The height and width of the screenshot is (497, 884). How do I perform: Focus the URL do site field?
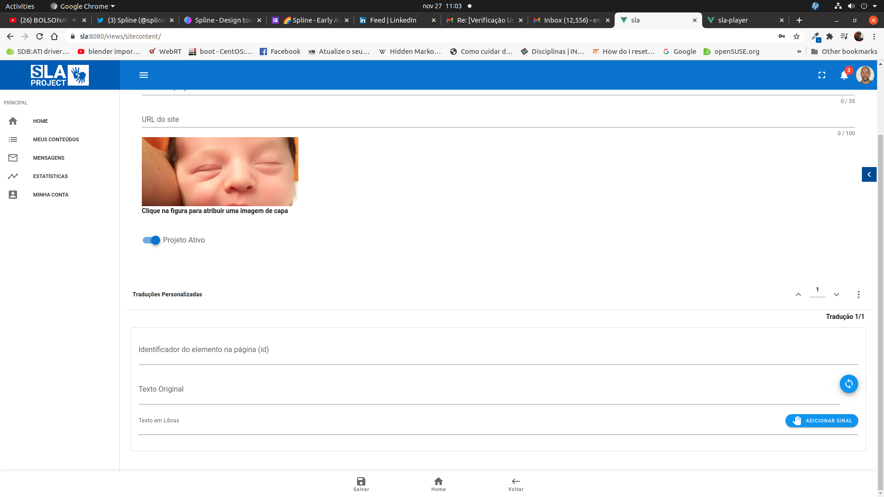point(497,120)
